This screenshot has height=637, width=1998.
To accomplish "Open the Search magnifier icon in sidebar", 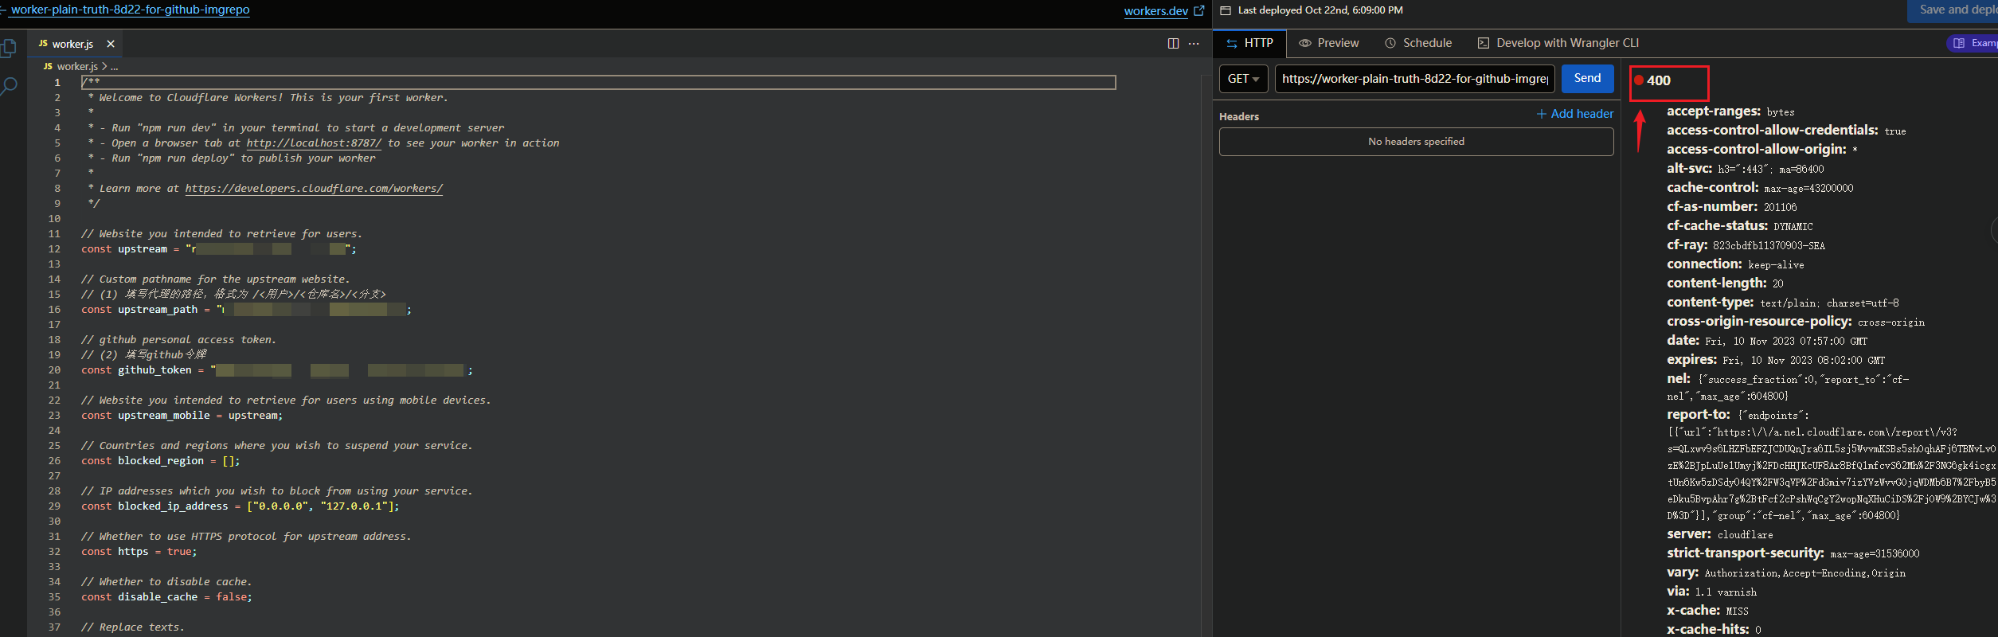I will pos(8,86).
